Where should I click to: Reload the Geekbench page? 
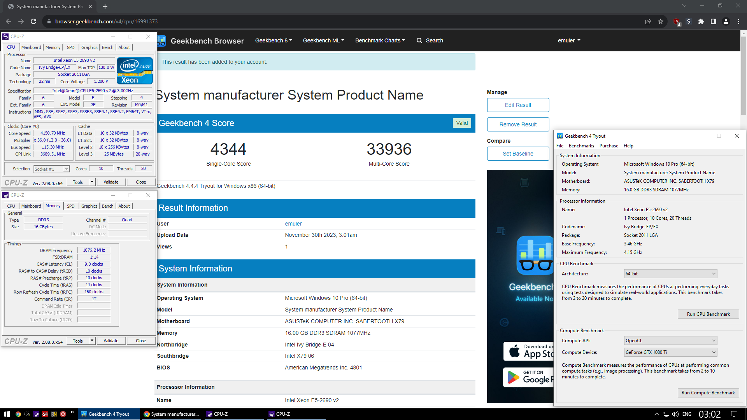33,21
